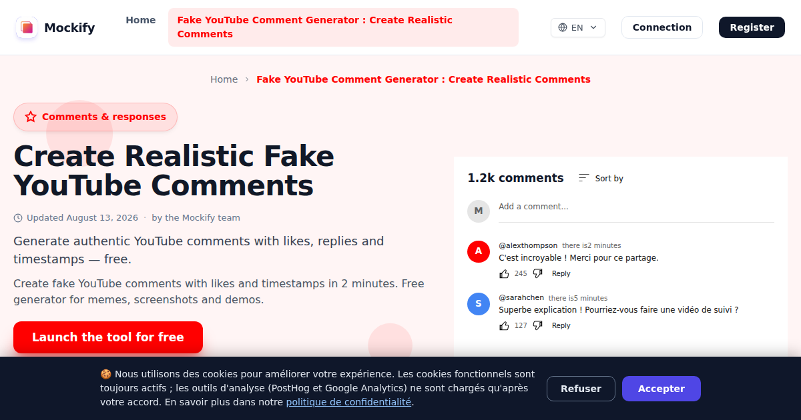Viewport: 801px width, 420px height.
Task: Dislike the @sarahchen comment
Action: coord(538,325)
